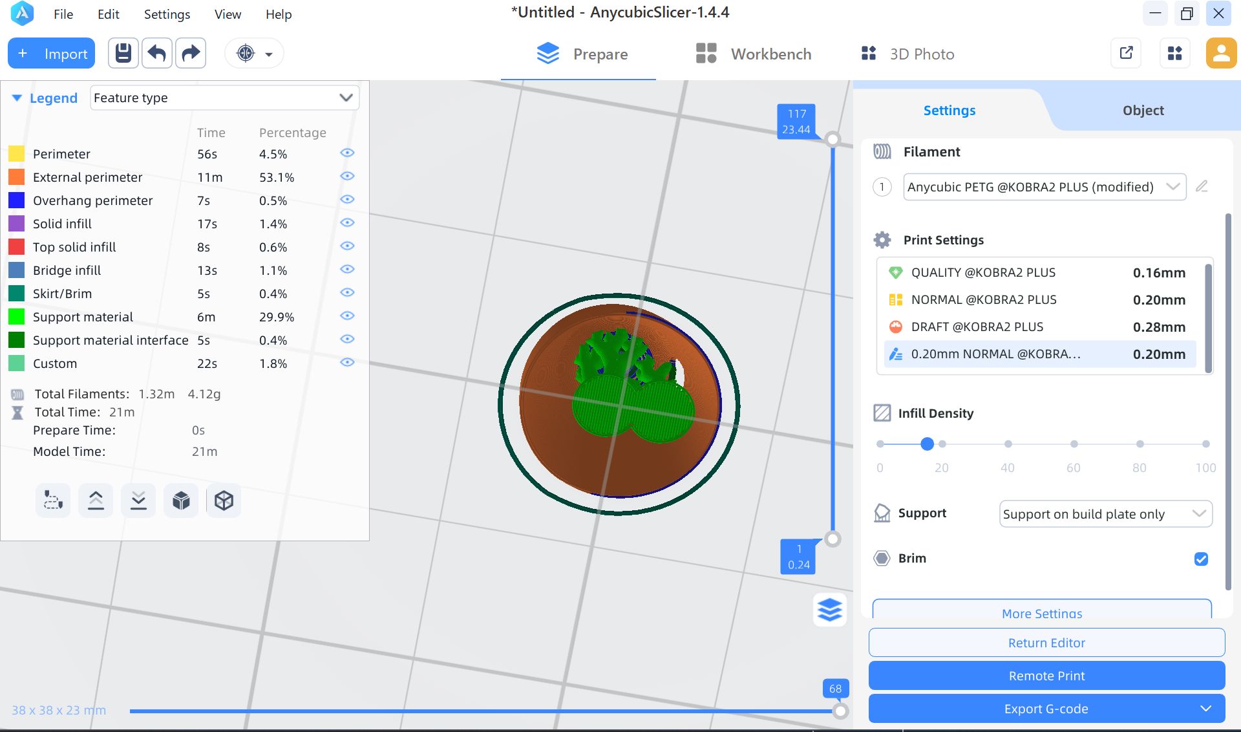Hide Bridge infill via eye icon
This screenshot has width=1241, height=732.
(x=347, y=269)
